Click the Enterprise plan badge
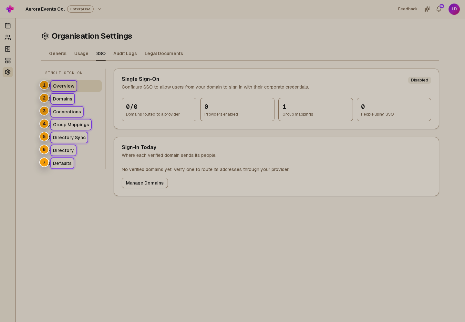 80,9
